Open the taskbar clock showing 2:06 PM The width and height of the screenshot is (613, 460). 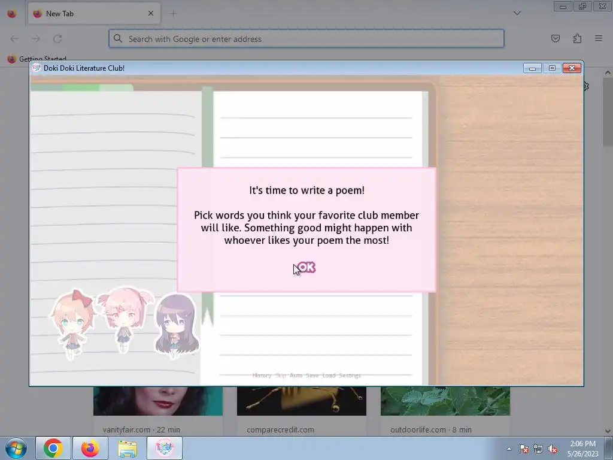point(582,449)
